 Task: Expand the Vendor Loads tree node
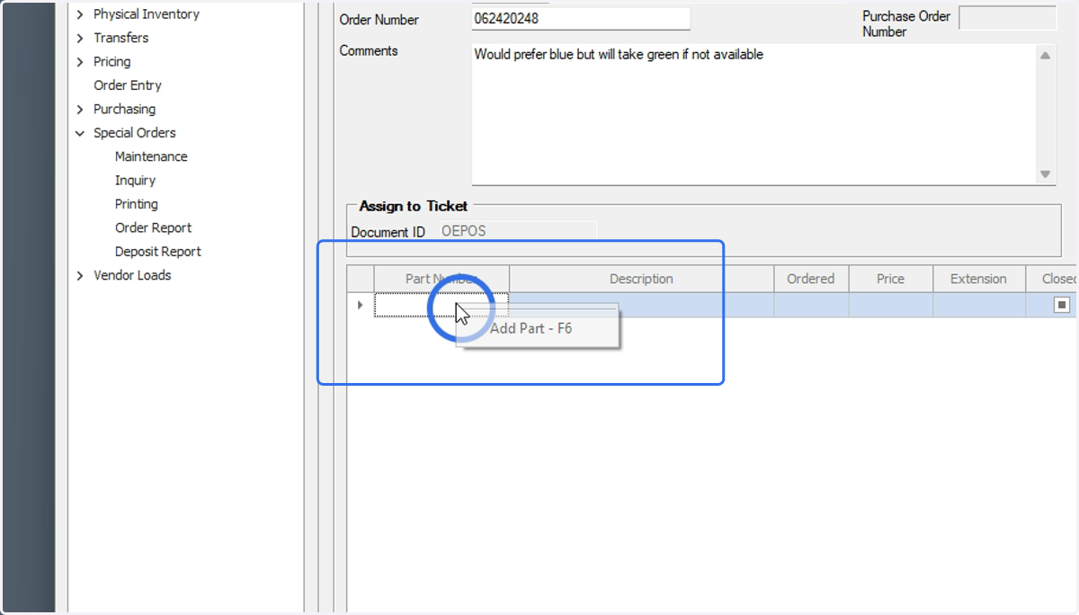pos(80,276)
